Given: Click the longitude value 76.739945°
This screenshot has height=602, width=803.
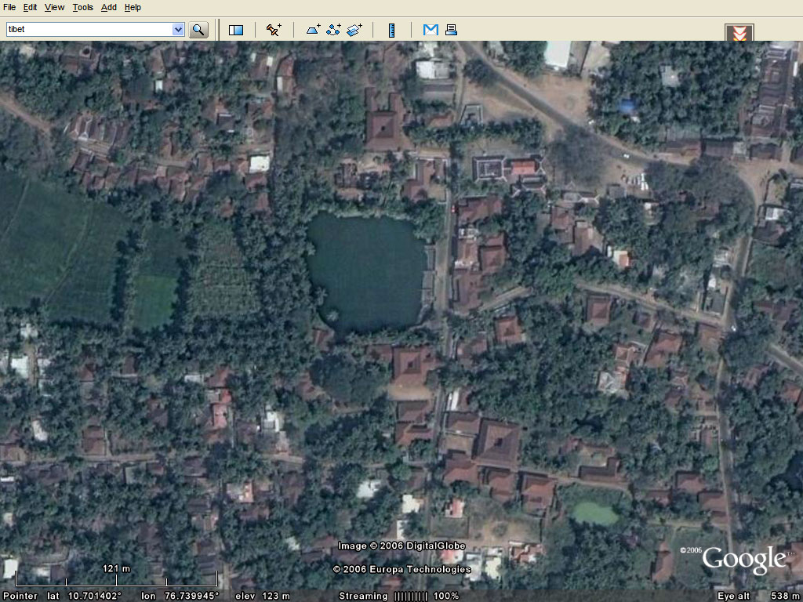Looking at the screenshot, I should pos(193,596).
